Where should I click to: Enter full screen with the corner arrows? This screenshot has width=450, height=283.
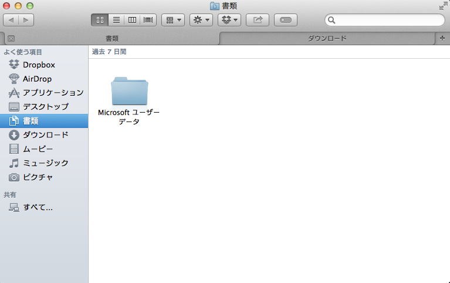click(x=443, y=6)
